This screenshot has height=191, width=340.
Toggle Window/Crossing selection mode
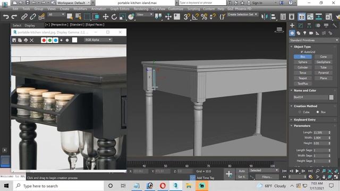96,16
